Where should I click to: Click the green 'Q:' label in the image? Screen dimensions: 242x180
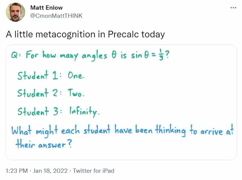click(x=16, y=55)
